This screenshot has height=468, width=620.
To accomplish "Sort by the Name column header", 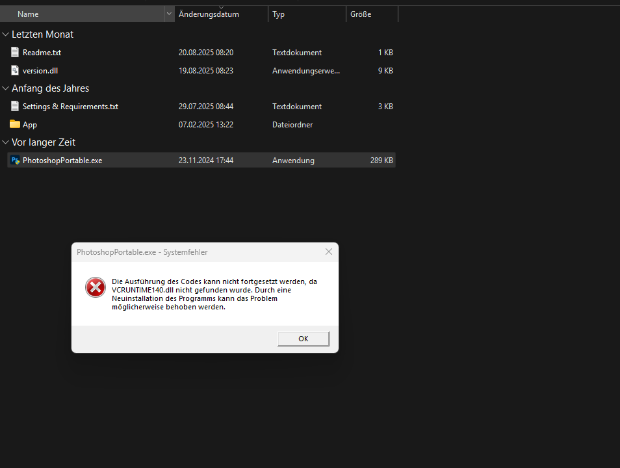I will coord(83,14).
